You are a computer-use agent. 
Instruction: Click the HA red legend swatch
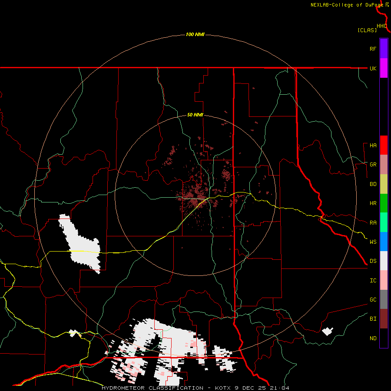[384, 145]
